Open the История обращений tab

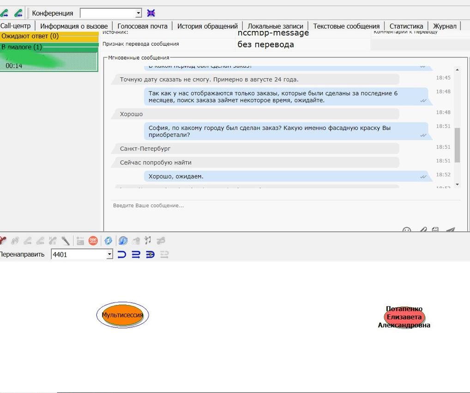(207, 26)
